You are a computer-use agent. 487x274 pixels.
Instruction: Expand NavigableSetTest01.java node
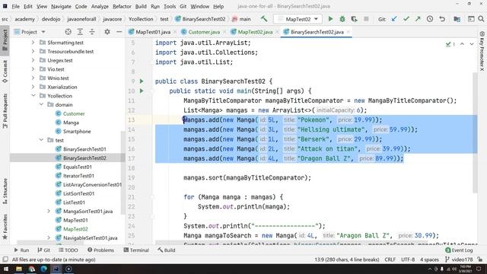pyautogui.click(x=49, y=238)
